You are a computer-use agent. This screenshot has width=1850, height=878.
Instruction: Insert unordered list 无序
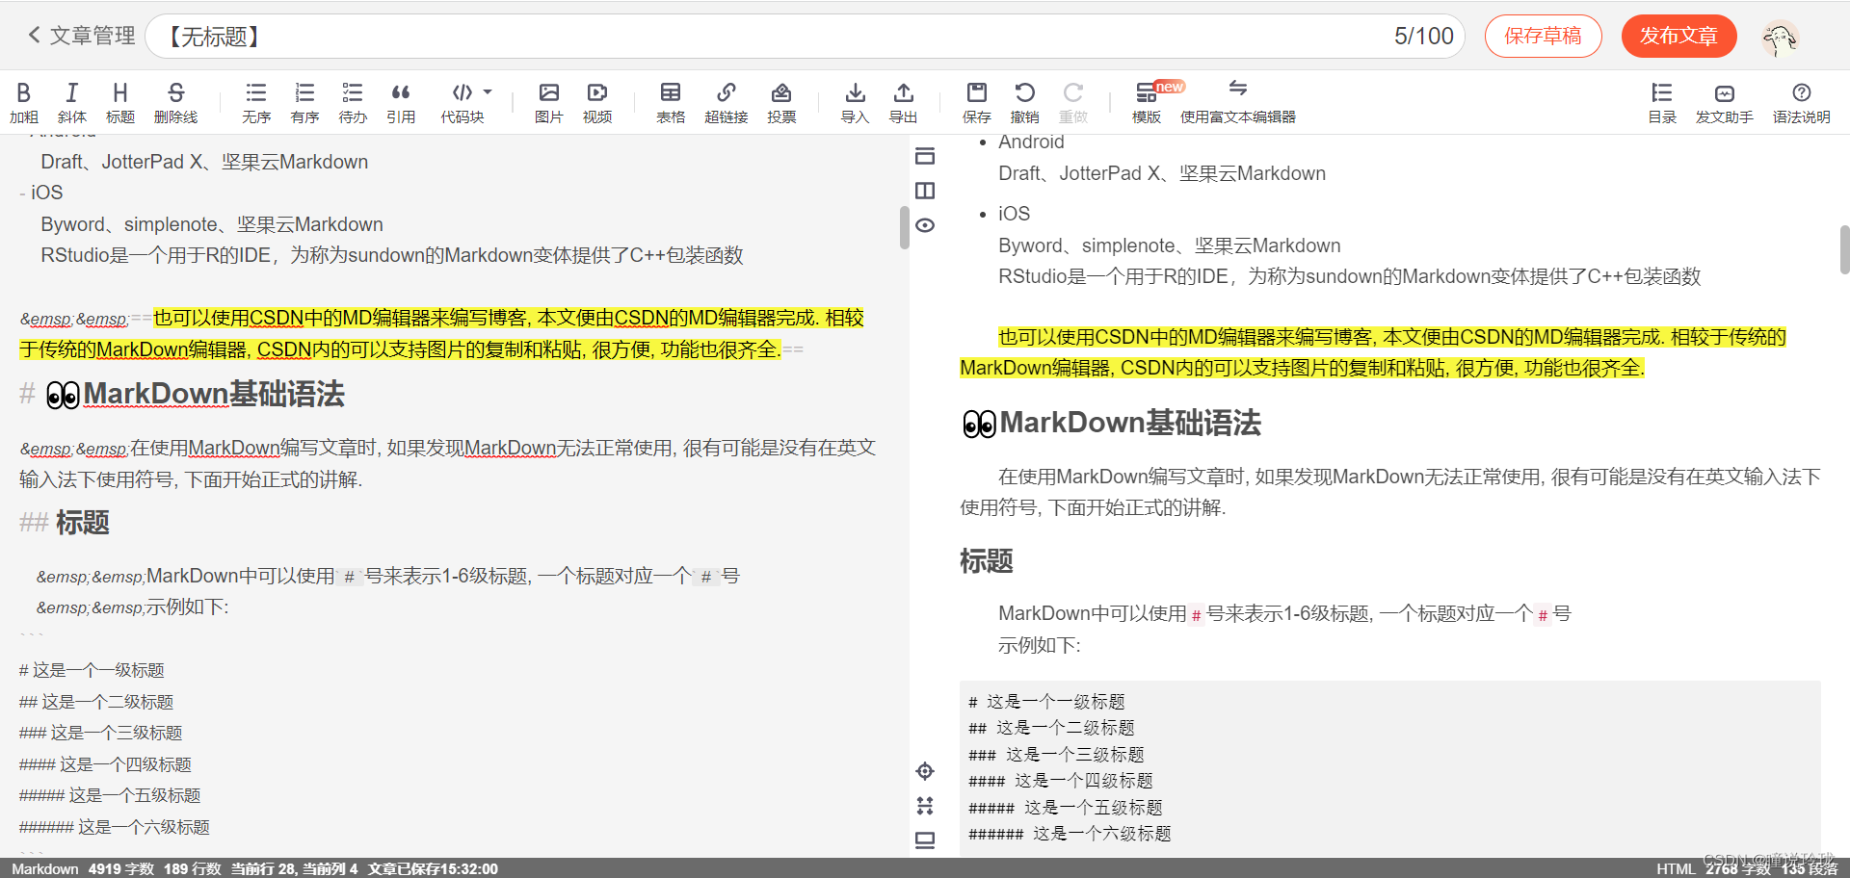click(x=256, y=103)
